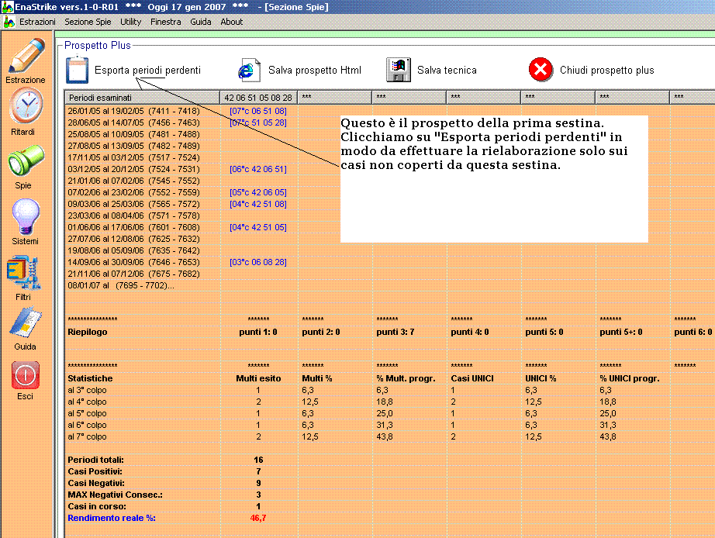Click result [07°c 51 05 28]

tap(258, 122)
